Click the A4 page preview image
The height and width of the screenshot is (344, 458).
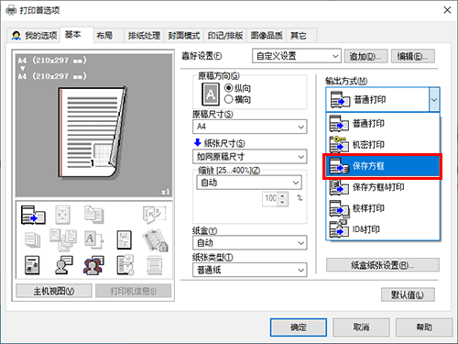click(93, 132)
